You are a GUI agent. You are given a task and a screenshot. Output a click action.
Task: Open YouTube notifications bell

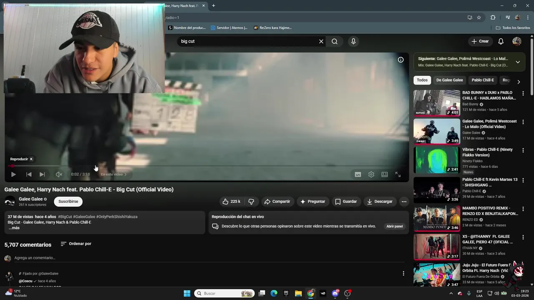[501, 41]
